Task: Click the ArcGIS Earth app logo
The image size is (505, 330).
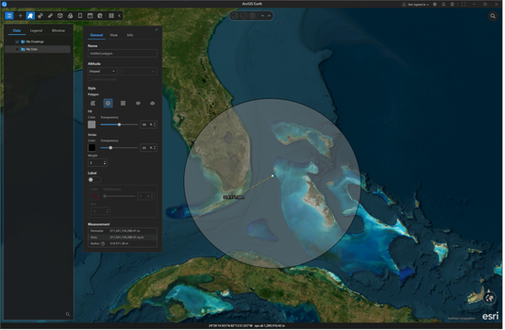Action: [4, 4]
